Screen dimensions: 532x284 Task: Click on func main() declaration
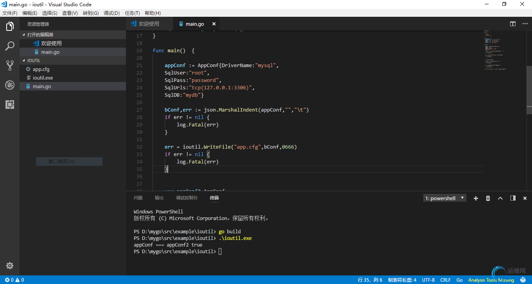(x=173, y=51)
